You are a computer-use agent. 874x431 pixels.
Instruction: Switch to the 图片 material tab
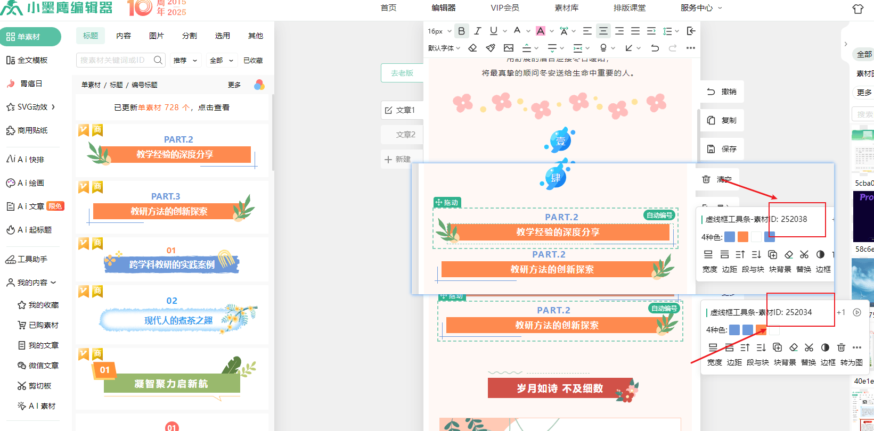[157, 36]
